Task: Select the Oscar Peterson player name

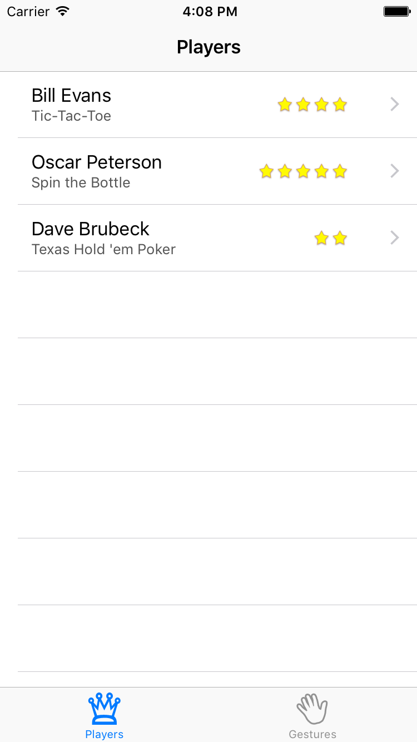Action: [x=97, y=162]
